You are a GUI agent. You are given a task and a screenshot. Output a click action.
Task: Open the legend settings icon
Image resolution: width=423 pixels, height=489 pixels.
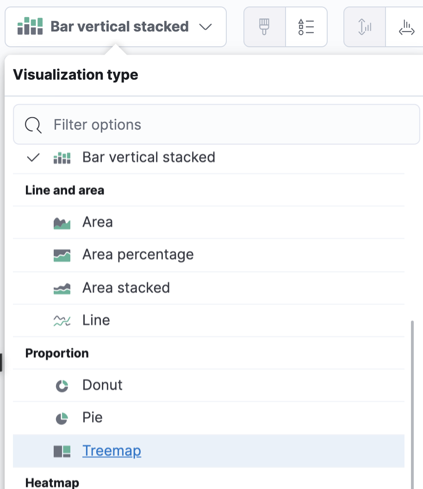pos(306,27)
